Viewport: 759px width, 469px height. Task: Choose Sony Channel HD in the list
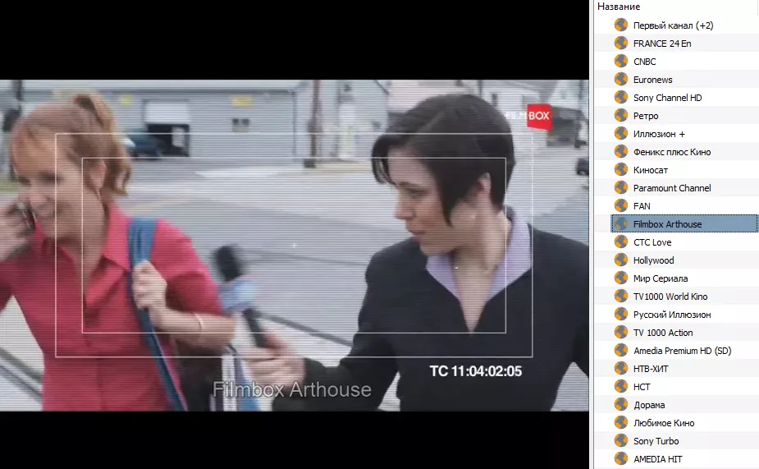coord(667,98)
